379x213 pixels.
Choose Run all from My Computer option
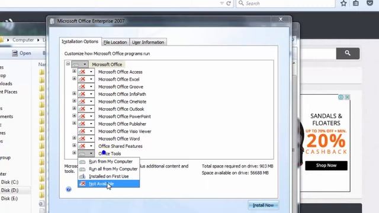tap(108, 169)
